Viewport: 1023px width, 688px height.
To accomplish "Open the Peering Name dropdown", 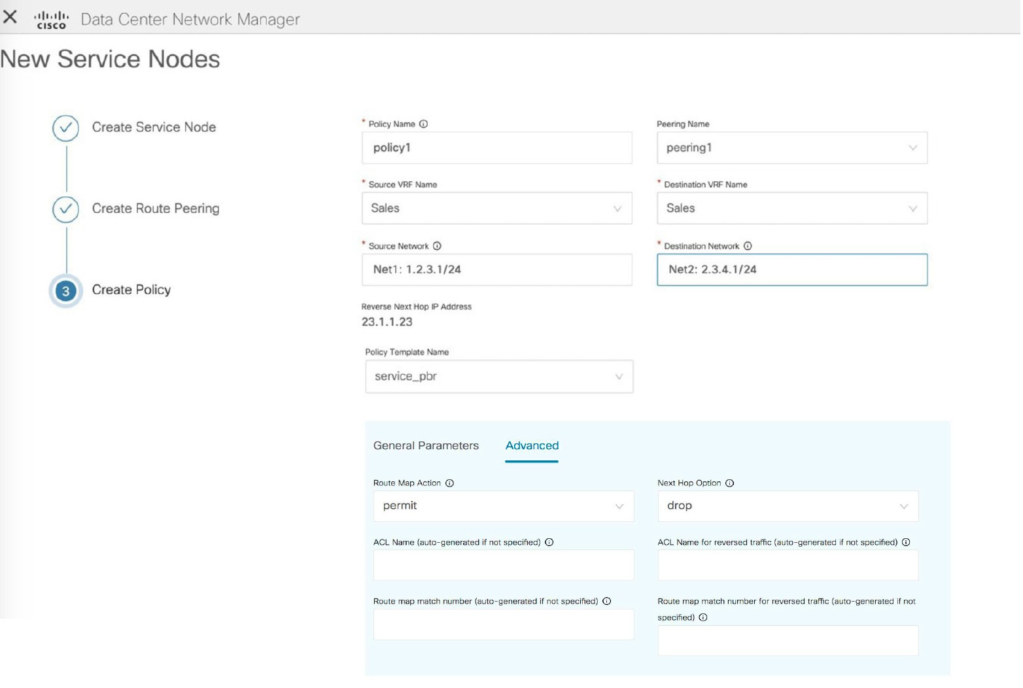I will 791,148.
